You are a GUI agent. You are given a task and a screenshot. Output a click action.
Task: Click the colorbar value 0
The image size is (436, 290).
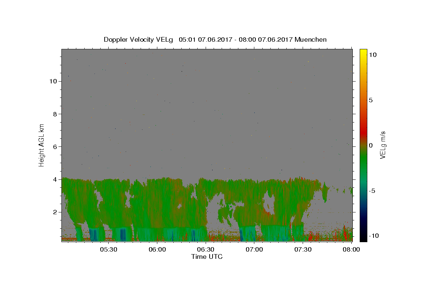coord(371,145)
